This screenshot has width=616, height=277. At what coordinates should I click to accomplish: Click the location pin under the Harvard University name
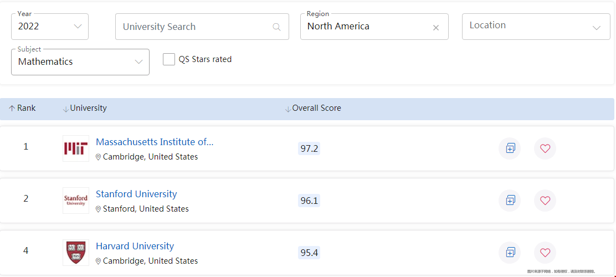[99, 261]
